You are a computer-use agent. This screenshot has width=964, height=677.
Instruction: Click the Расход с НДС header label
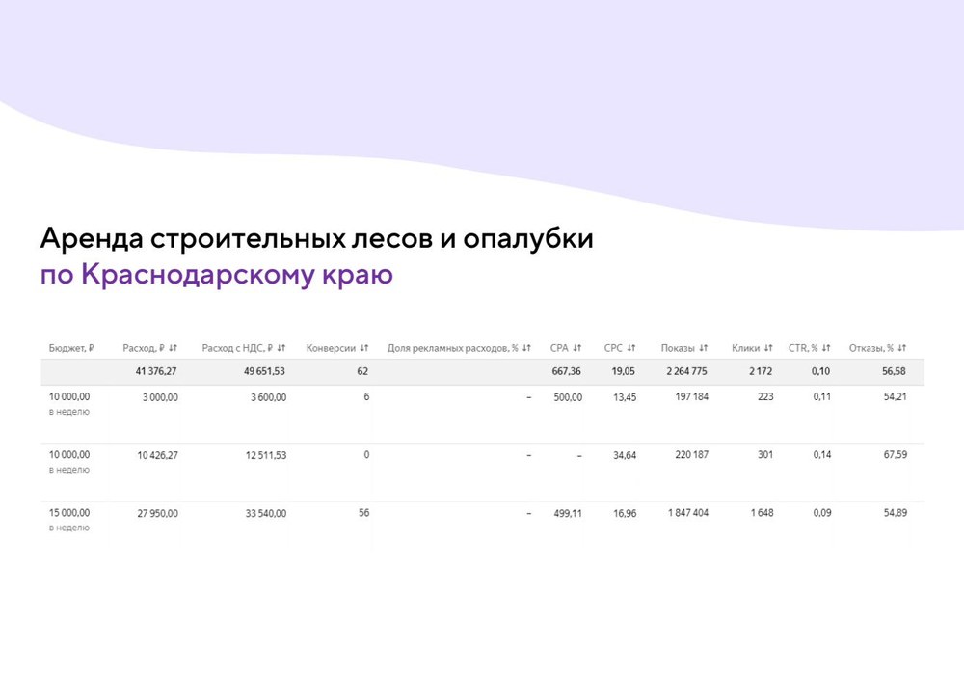coord(237,348)
